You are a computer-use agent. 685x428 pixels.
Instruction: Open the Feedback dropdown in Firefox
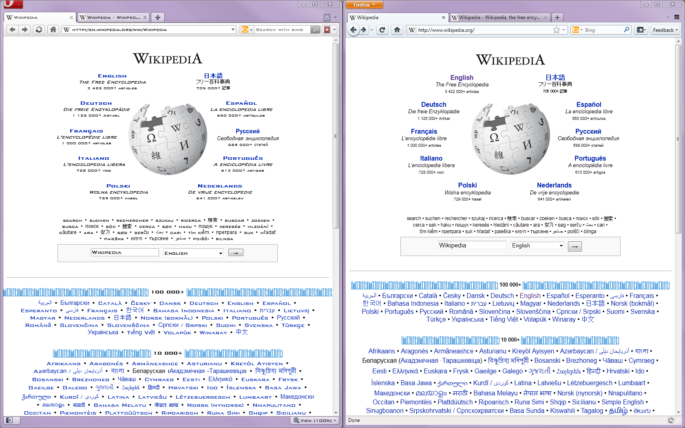665,30
